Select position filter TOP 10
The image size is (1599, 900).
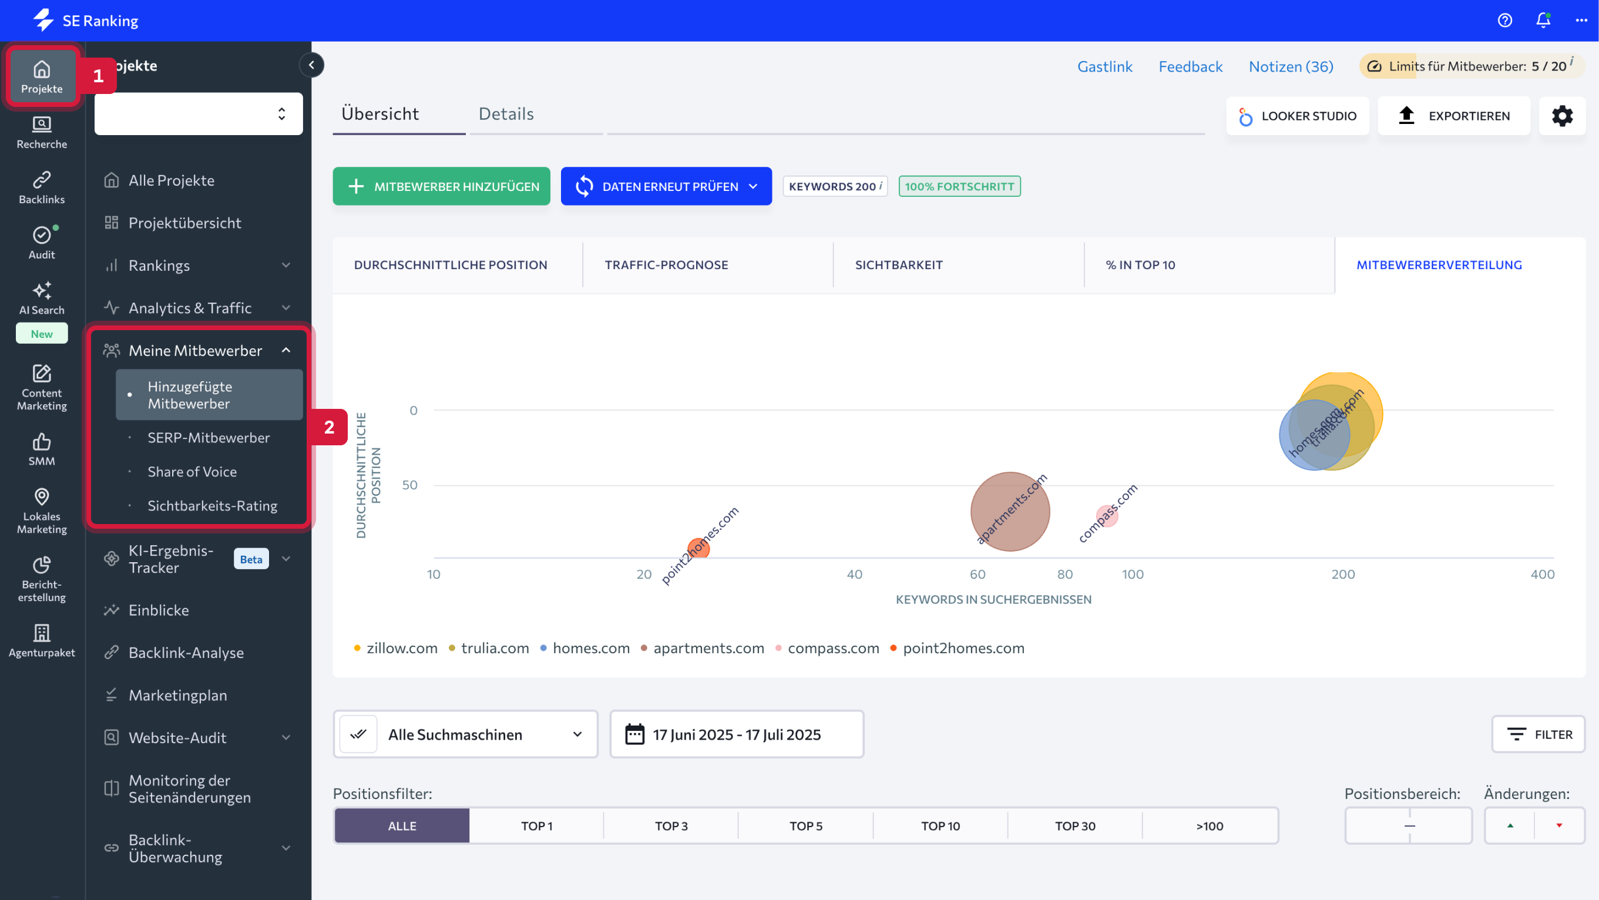[x=940, y=825]
